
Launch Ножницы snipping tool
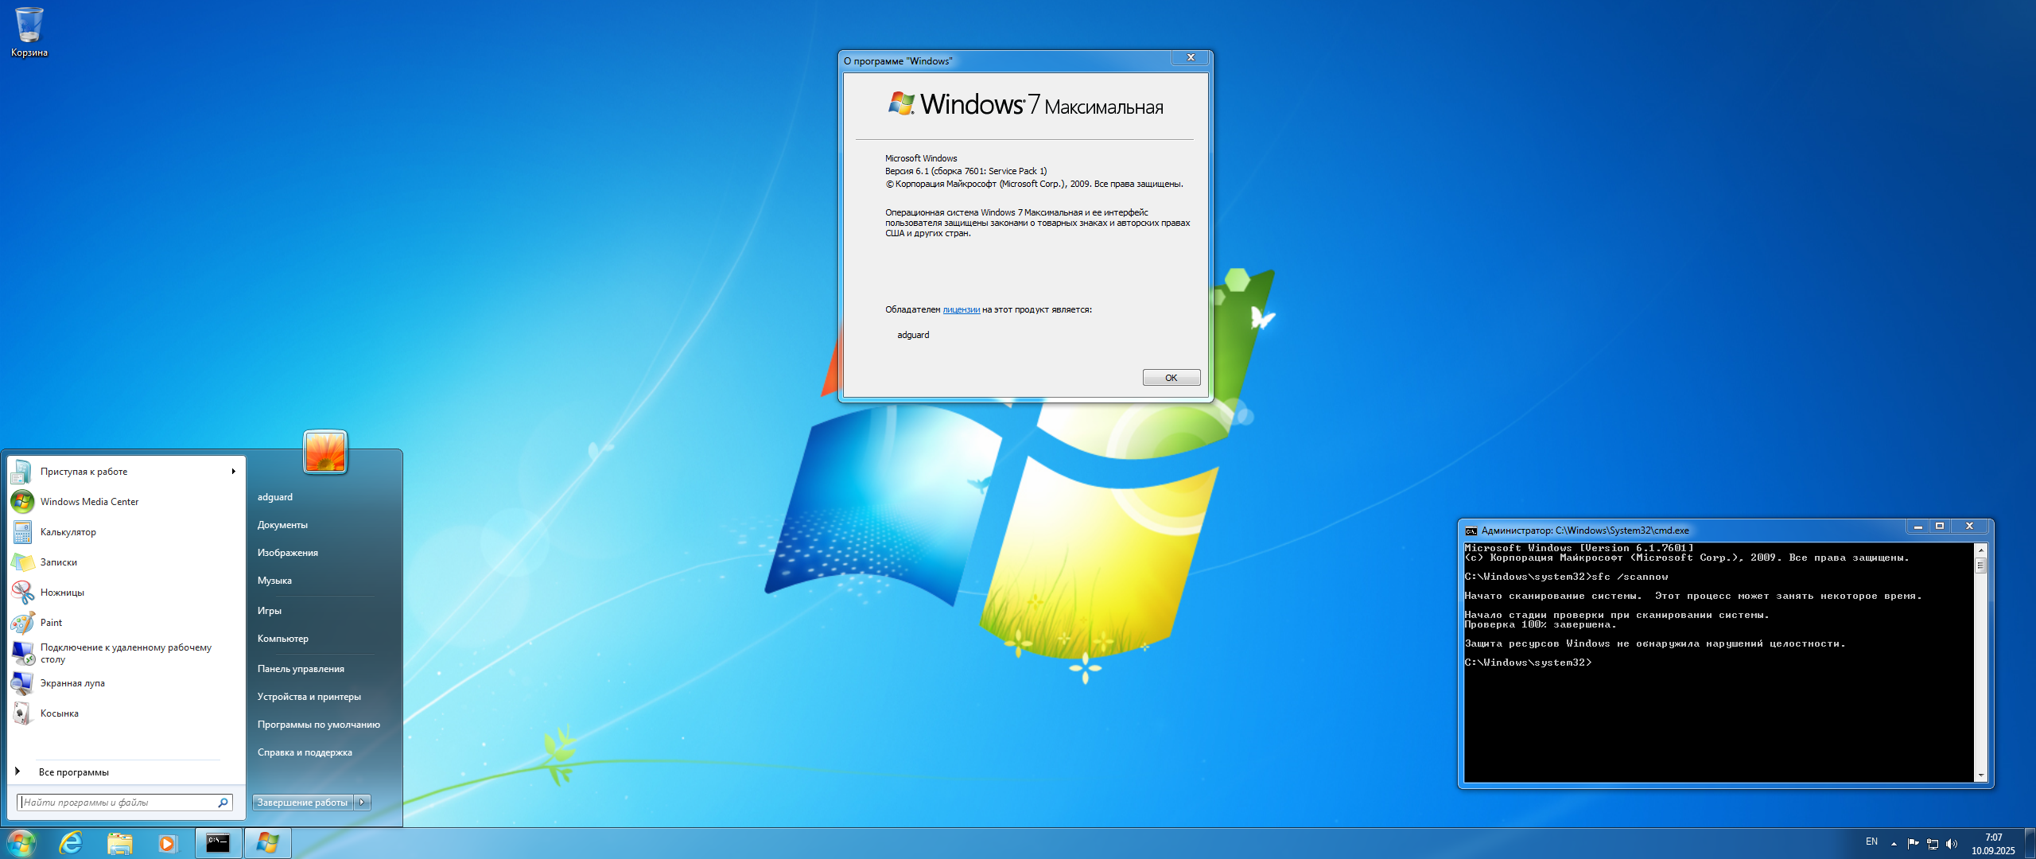click(x=124, y=593)
